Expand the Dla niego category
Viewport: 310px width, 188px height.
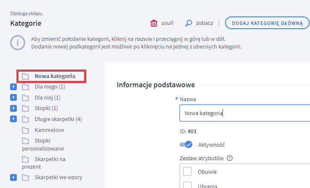(x=13, y=86)
